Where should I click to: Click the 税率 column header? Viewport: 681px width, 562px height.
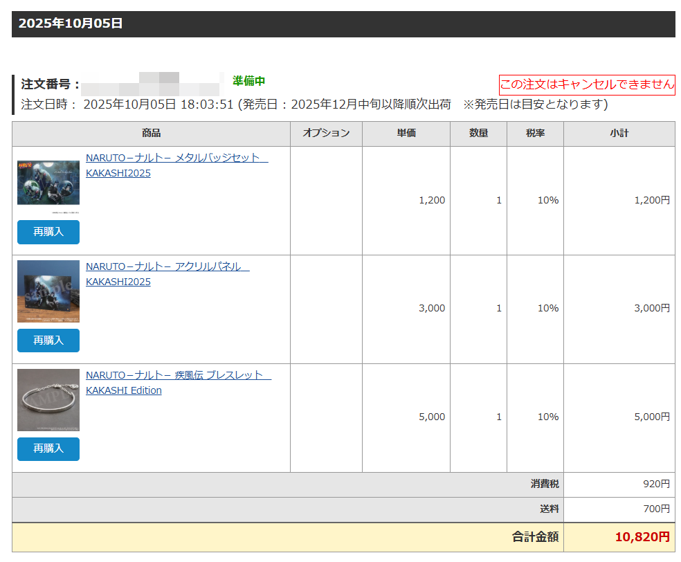(535, 134)
